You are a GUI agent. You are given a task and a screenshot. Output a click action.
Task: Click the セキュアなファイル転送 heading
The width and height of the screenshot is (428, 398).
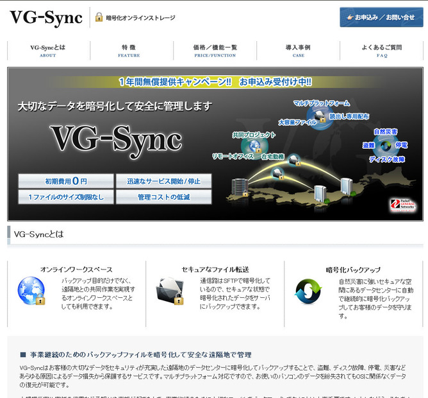pyautogui.click(x=215, y=270)
